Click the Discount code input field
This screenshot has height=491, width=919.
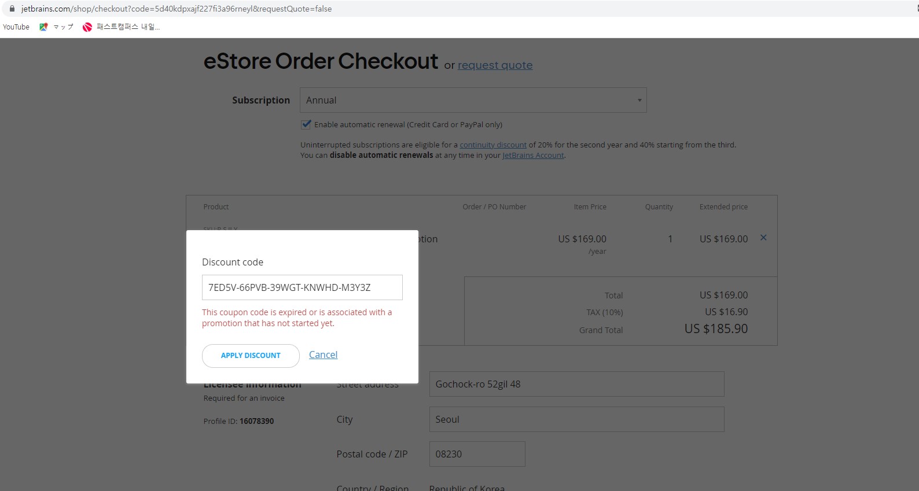pos(302,287)
